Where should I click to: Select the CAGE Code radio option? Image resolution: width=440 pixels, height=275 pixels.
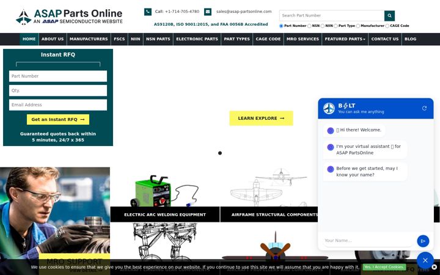(x=387, y=26)
